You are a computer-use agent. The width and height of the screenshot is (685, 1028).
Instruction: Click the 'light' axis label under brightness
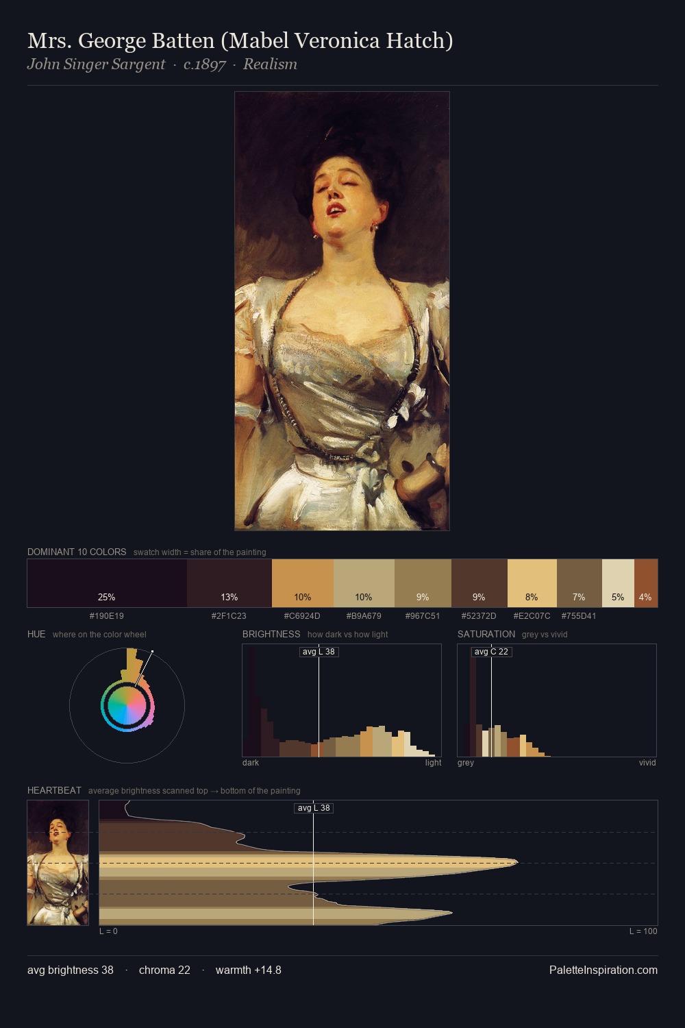point(433,763)
